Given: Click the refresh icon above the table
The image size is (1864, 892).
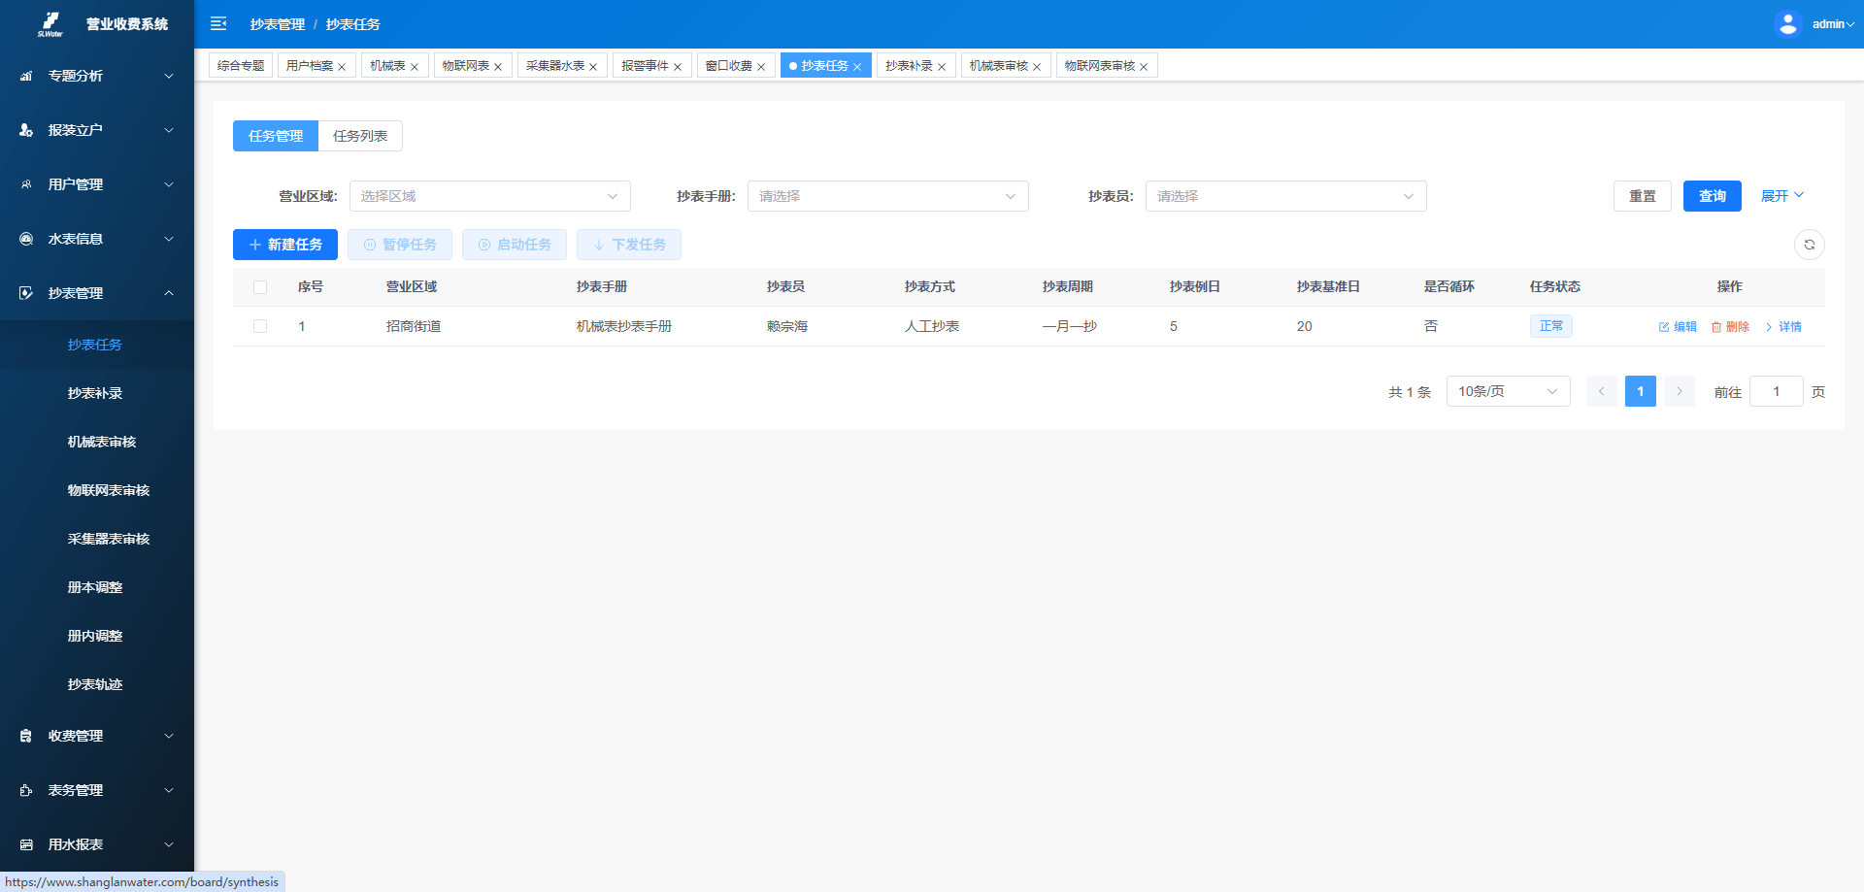Looking at the screenshot, I should point(1809,245).
